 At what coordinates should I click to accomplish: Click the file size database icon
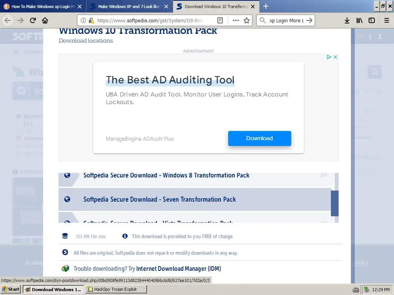click(x=65, y=236)
